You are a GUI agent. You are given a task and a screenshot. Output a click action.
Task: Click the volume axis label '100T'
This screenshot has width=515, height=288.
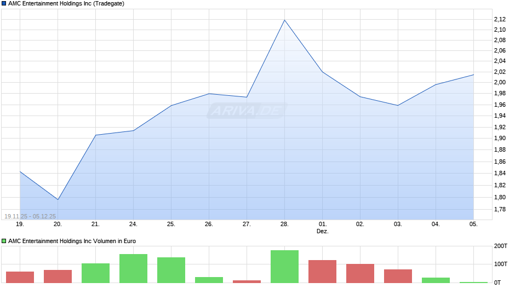[x=501, y=264]
